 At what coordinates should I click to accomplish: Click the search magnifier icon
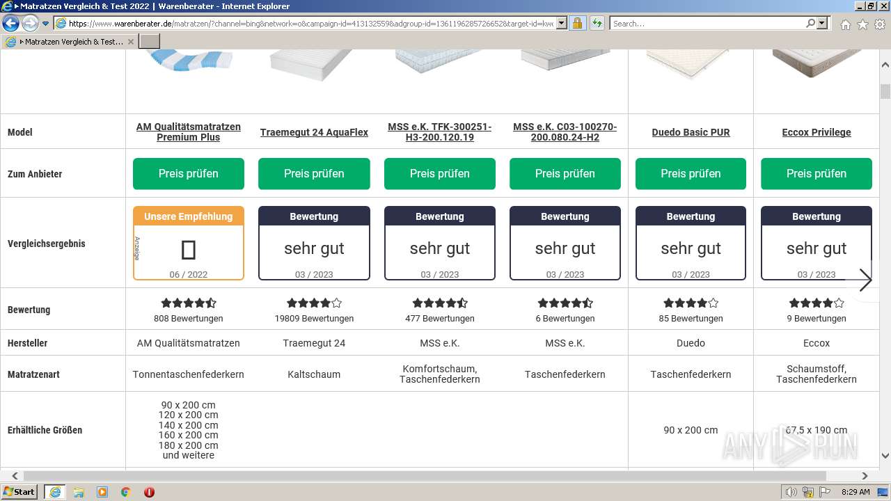click(810, 24)
